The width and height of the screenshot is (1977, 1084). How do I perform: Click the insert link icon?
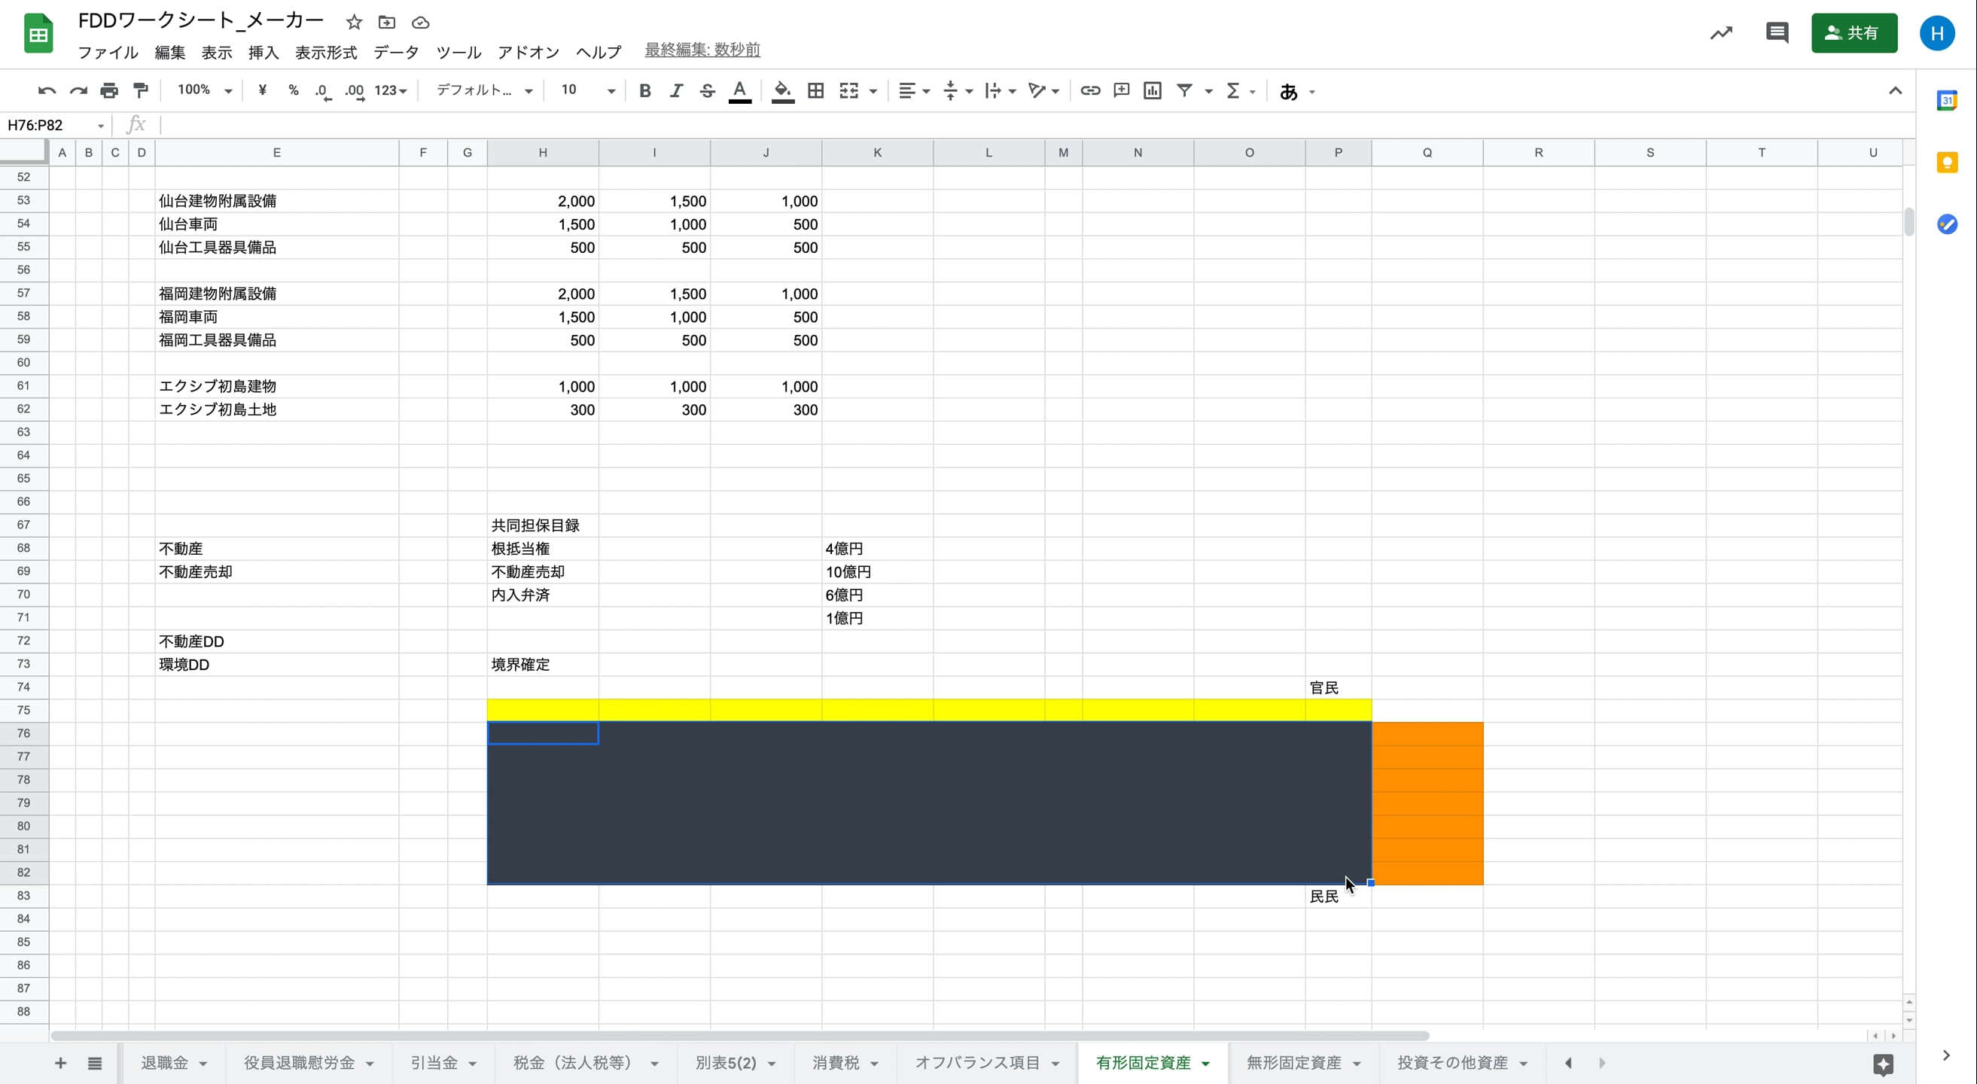(1090, 90)
